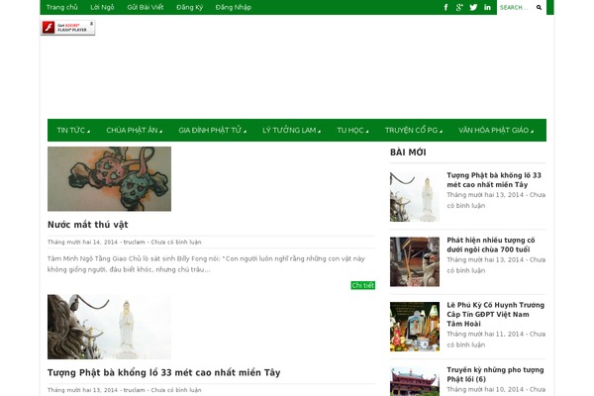Open sidebar link Truyền kỳ những pho tượng Phật lỗi

[x=495, y=374]
